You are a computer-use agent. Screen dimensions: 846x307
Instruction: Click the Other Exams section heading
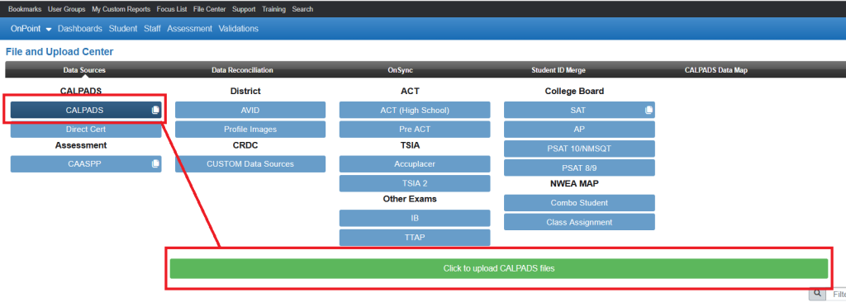(410, 199)
